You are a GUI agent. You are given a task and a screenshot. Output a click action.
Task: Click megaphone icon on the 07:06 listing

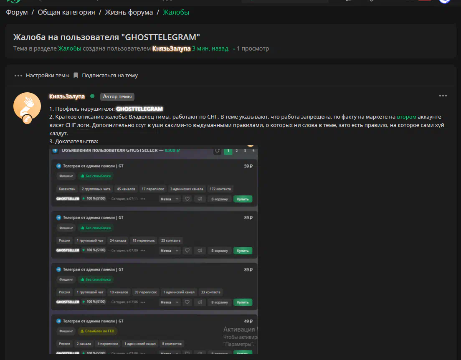tap(200, 302)
